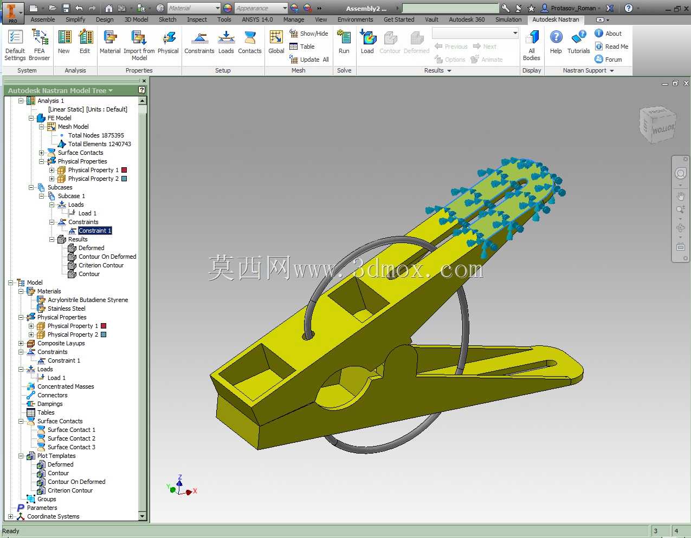Open the FEA Browser
The height and width of the screenshot is (538, 691).
[x=39, y=45]
